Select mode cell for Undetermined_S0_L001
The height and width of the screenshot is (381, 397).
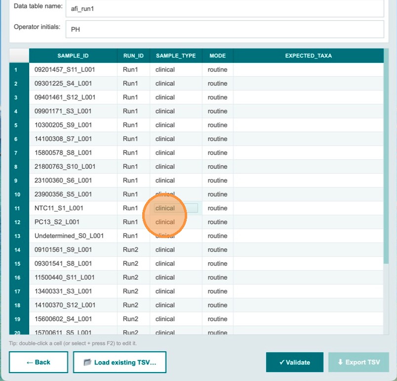coord(217,236)
